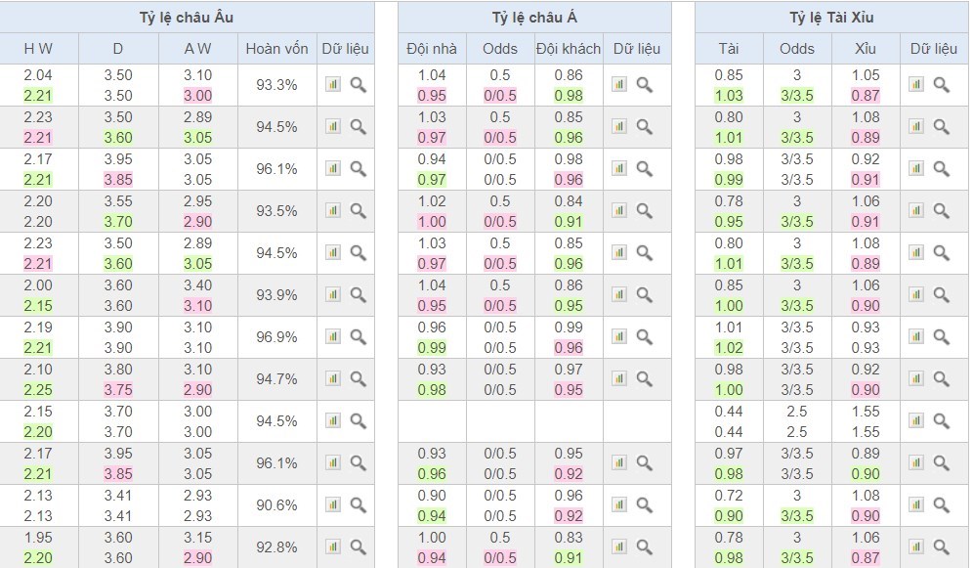Select the "Tỷ lệ châu Âu" table header

187,18
